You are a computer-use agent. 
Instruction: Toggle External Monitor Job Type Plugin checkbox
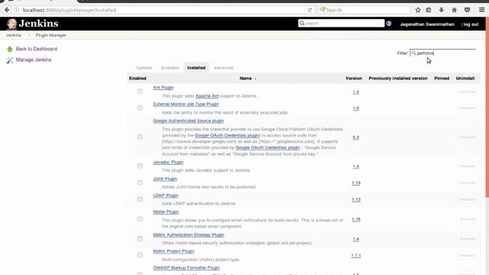[x=140, y=108]
